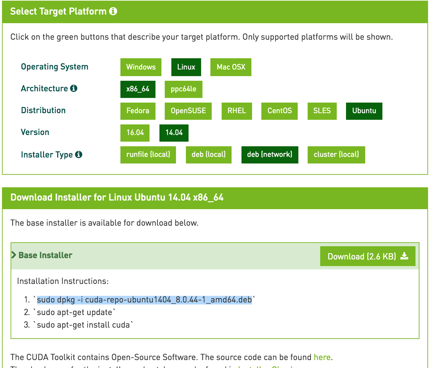The image size is (434, 368).
Task: Select the Linux operating system
Action: [x=186, y=67]
